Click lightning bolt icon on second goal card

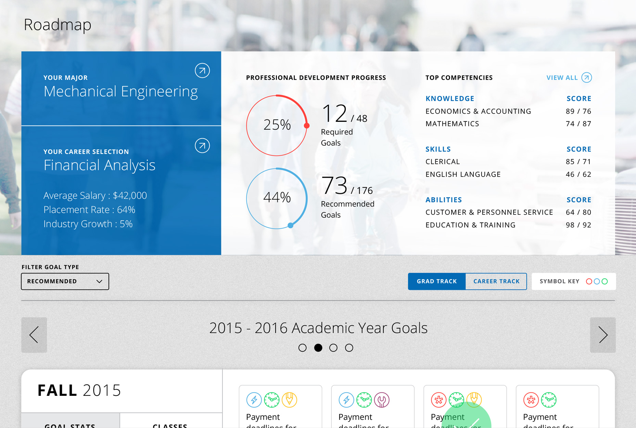(x=346, y=400)
